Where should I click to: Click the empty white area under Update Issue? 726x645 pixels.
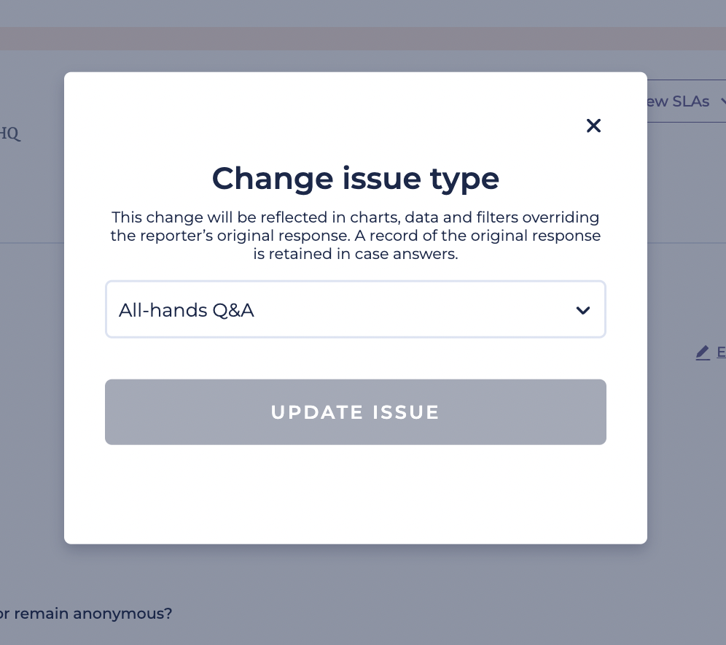tap(355, 493)
